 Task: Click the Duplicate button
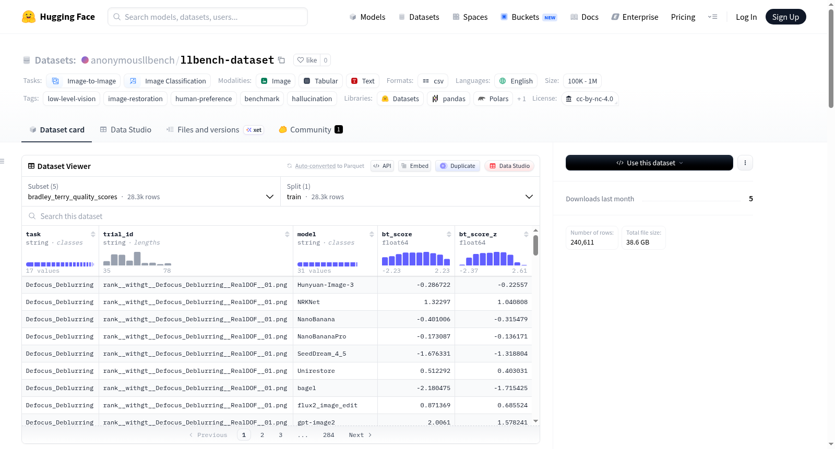(458, 166)
